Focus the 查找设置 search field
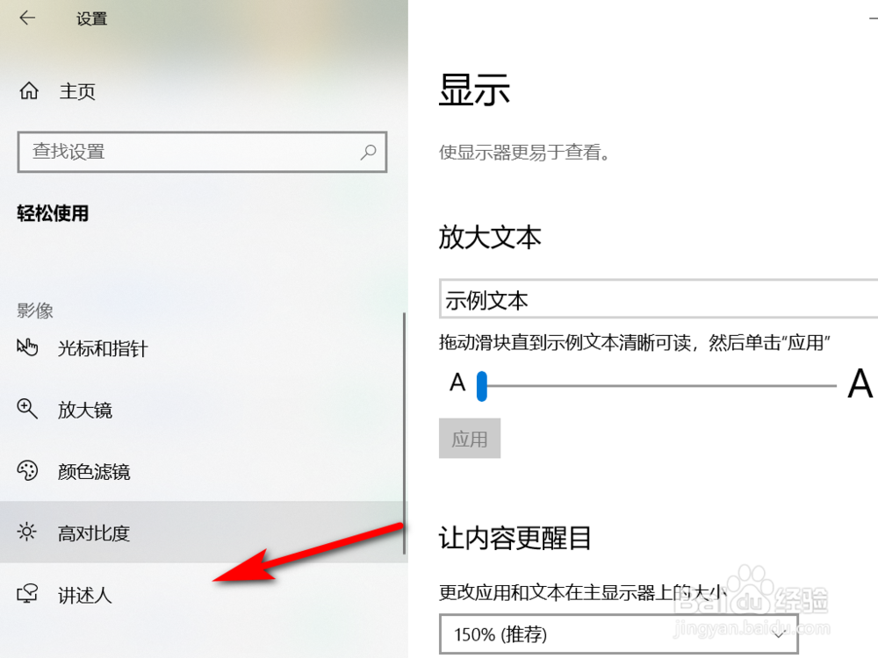This screenshot has height=658, width=878. 202,152
